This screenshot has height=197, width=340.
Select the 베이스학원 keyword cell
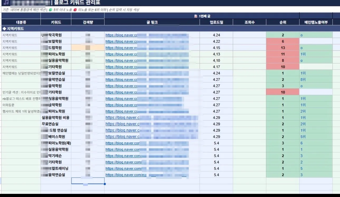56,137
